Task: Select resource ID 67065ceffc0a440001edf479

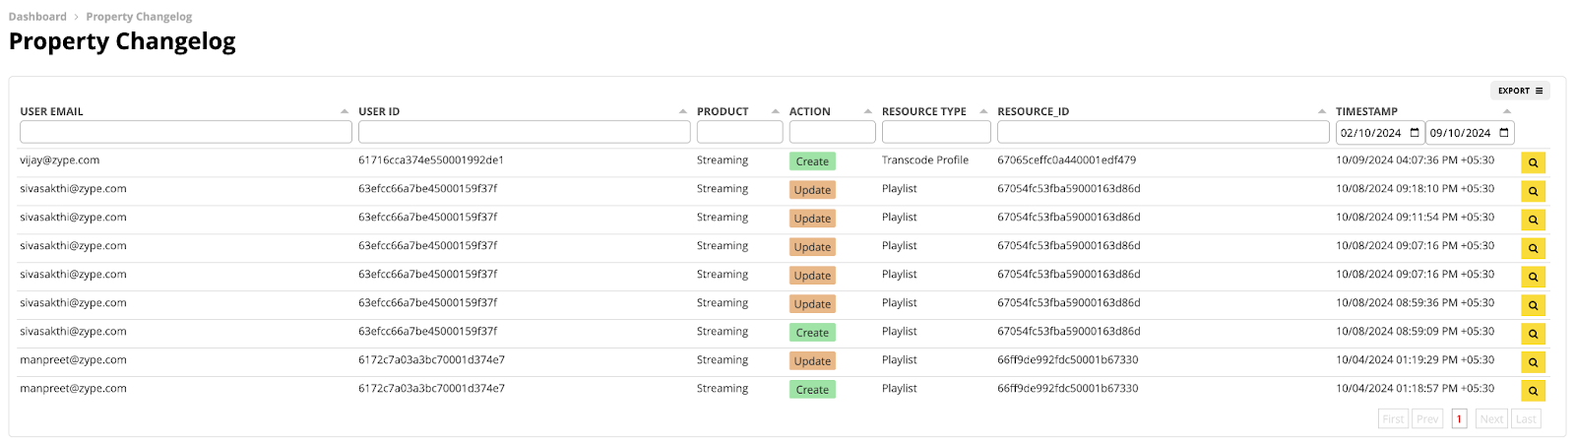Action: (x=1067, y=160)
